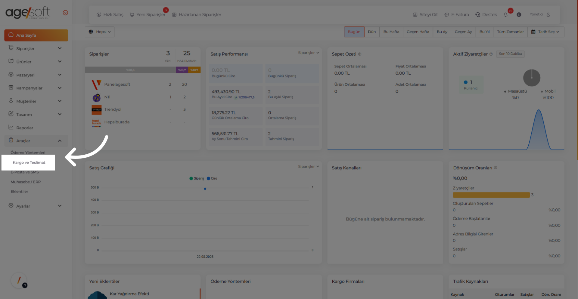The width and height of the screenshot is (578, 299).
Task: Open Yönetici user profile icon
Action: click(548, 14)
